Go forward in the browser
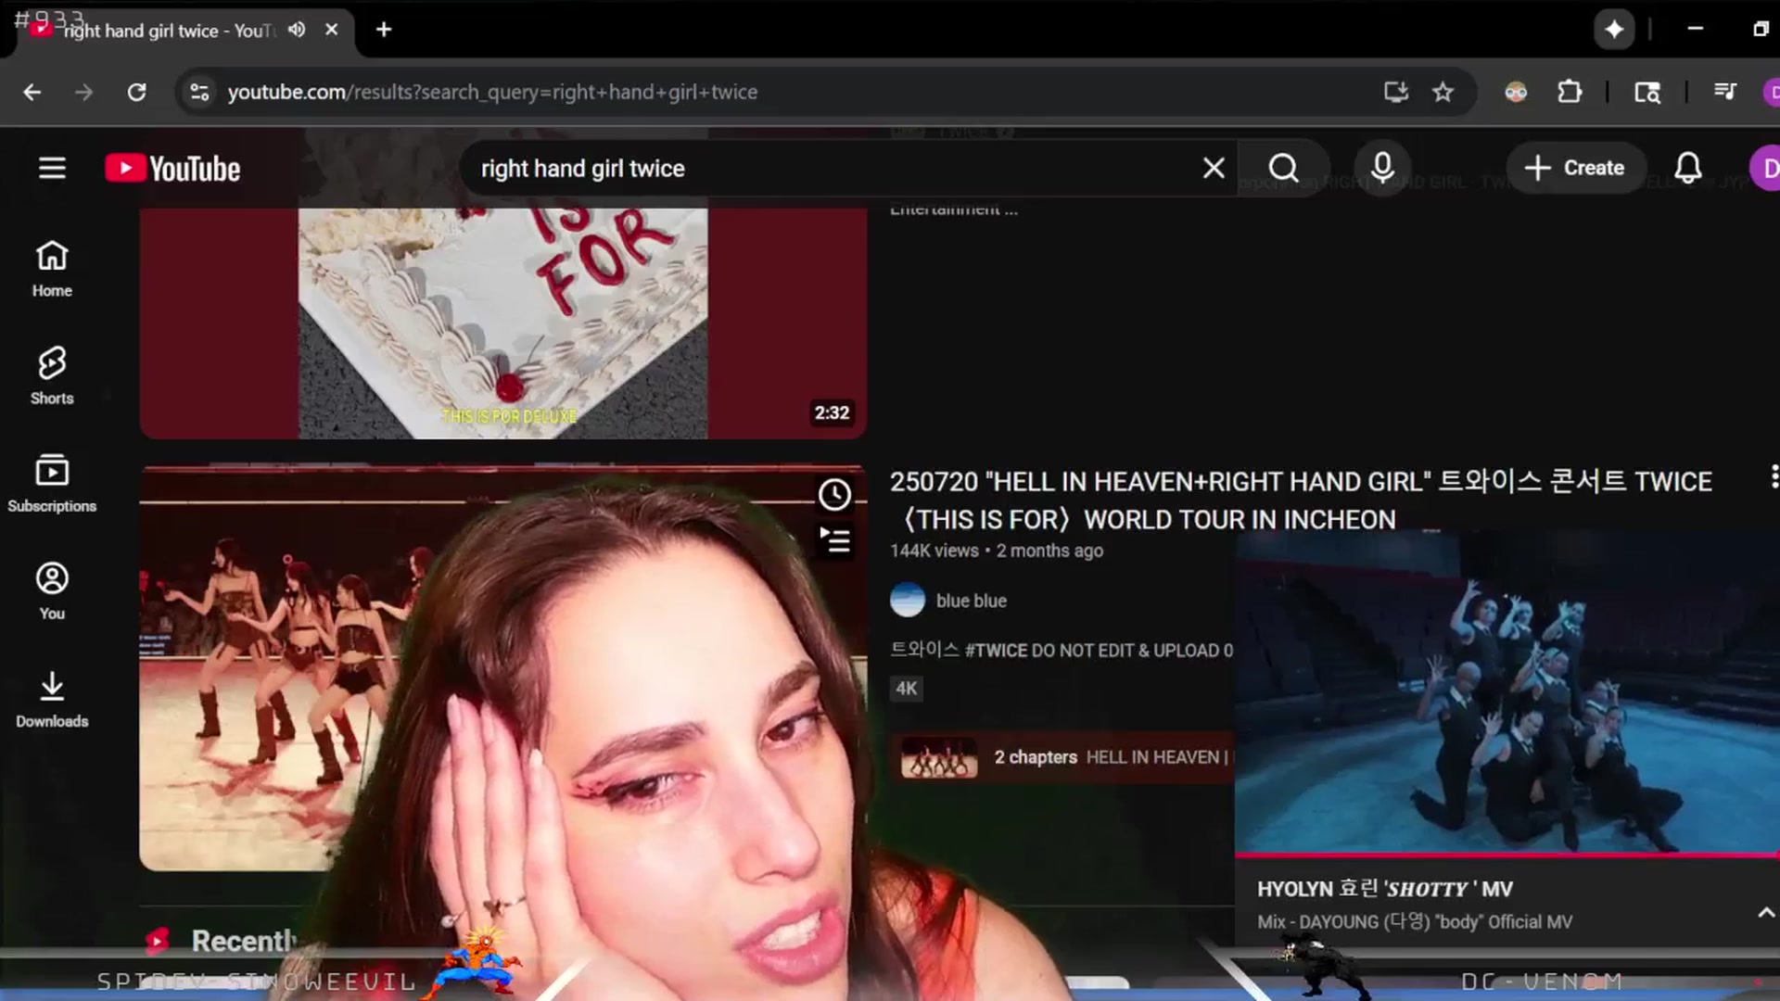 pyautogui.click(x=83, y=92)
